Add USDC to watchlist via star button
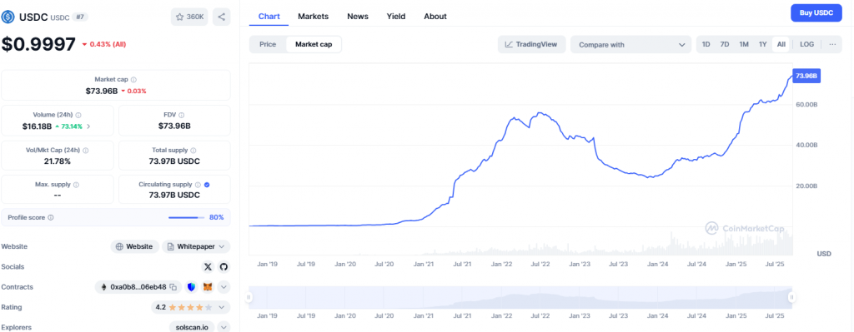Viewport: 854px width, 332px height. [189, 17]
